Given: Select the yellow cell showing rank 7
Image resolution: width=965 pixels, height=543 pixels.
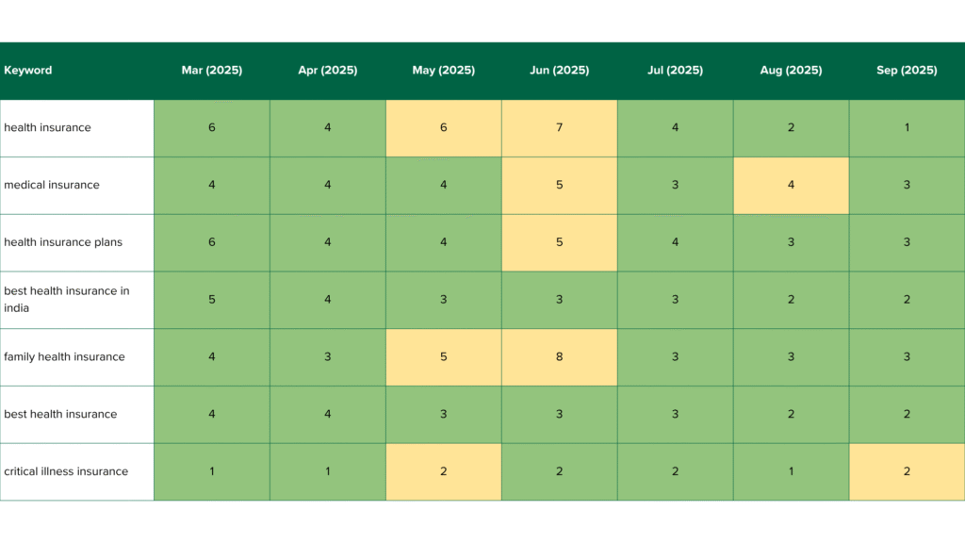Looking at the screenshot, I should (559, 128).
